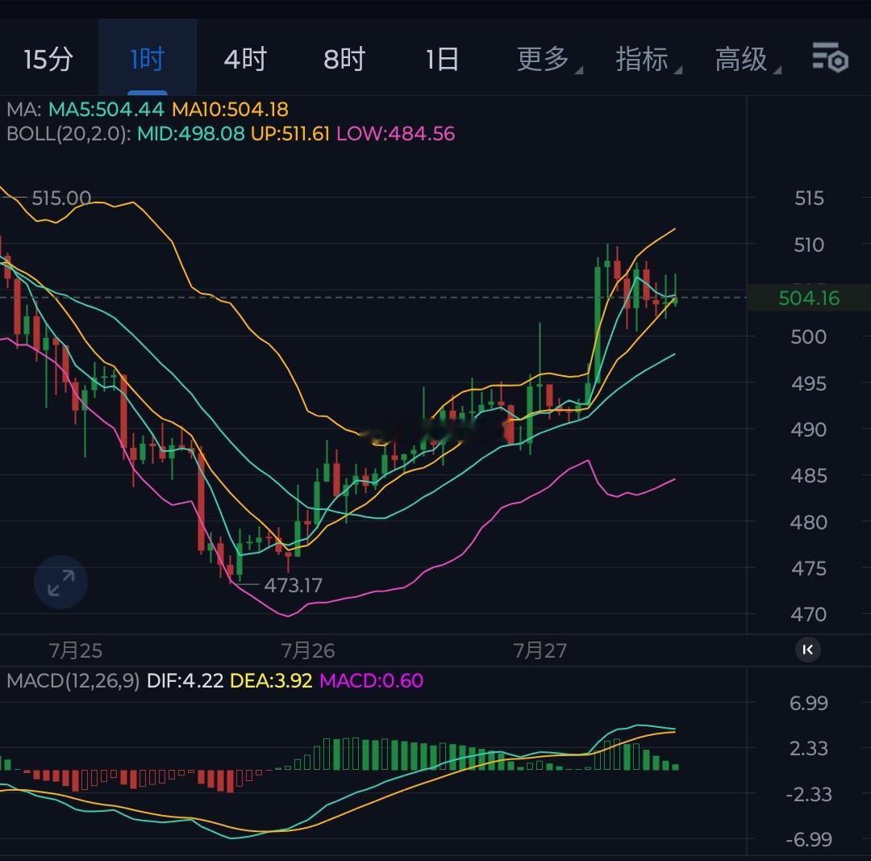The height and width of the screenshot is (861, 871).
Task: Switch to the 4时 timeframe tab
Action: pyautogui.click(x=245, y=59)
